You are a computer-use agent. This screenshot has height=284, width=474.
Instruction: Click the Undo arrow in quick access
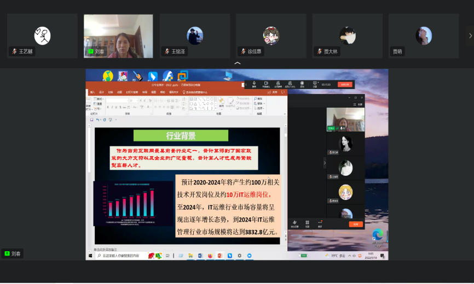tap(97, 120)
